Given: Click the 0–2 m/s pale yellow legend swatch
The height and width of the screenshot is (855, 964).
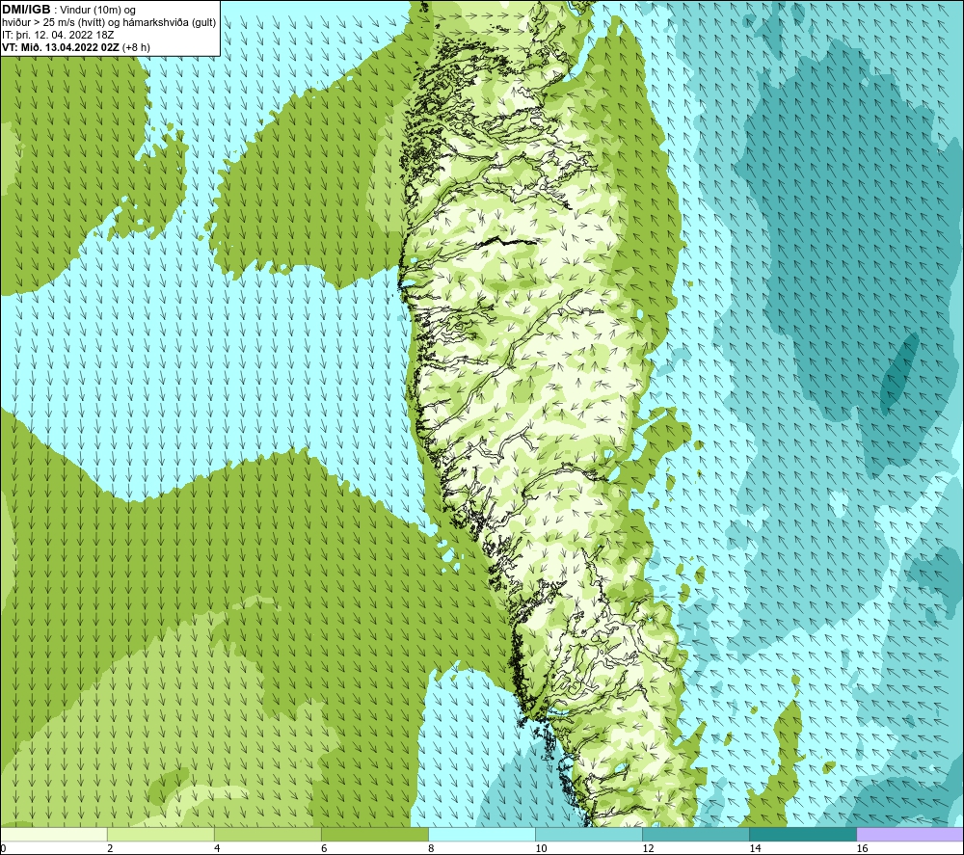Looking at the screenshot, I should tap(54, 834).
